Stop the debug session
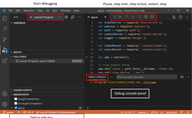Screen dimensions: 192x118 (152, 17)
